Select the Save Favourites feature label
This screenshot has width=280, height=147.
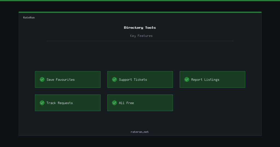click(x=60, y=80)
